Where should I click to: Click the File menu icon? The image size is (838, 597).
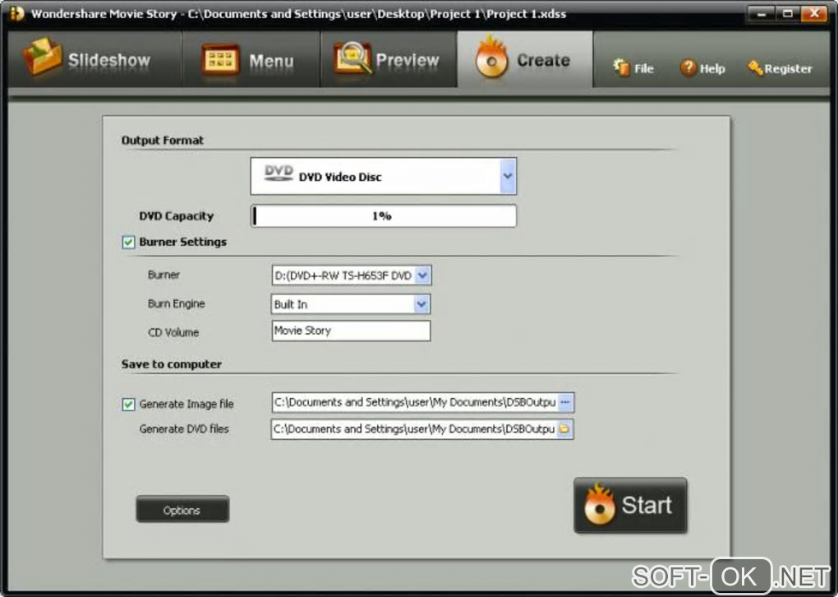(621, 67)
